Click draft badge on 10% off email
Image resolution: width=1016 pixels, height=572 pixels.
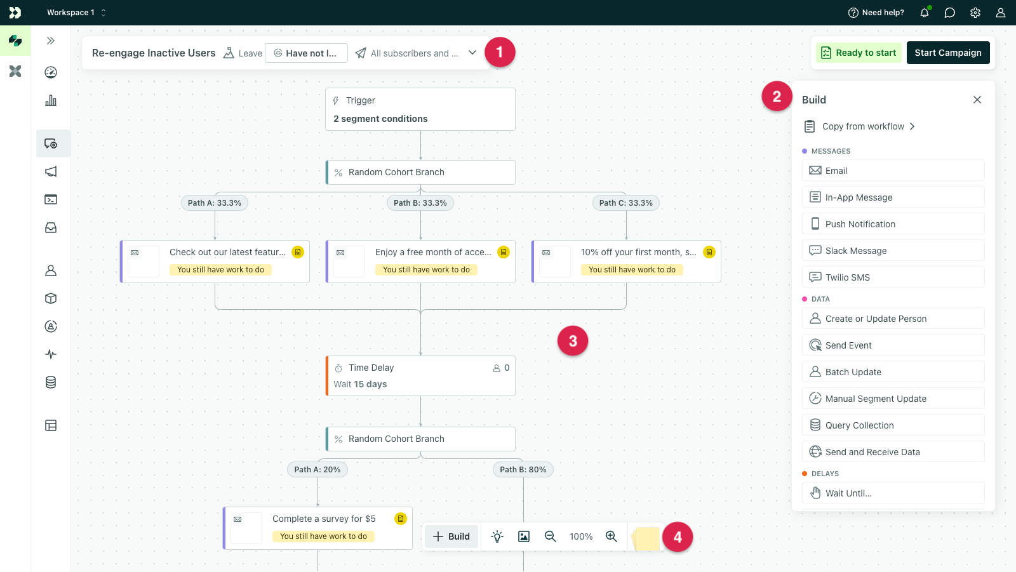coord(709,252)
